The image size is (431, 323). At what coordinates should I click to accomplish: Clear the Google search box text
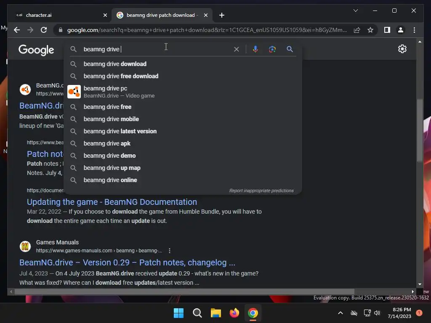click(x=237, y=49)
